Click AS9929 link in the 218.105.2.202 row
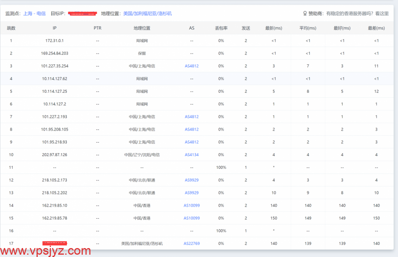 pyautogui.click(x=192, y=193)
